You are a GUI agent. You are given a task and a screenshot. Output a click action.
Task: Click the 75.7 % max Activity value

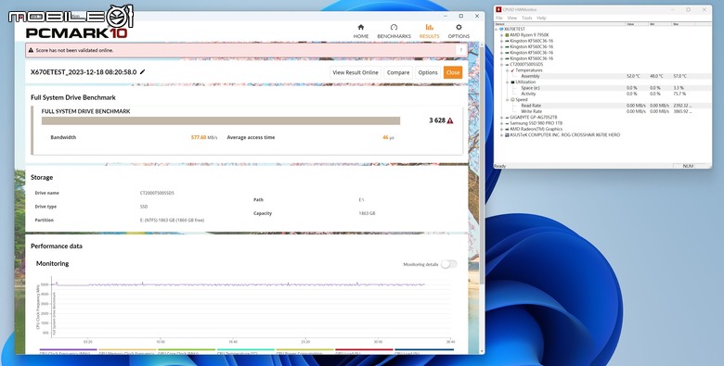pyautogui.click(x=679, y=94)
